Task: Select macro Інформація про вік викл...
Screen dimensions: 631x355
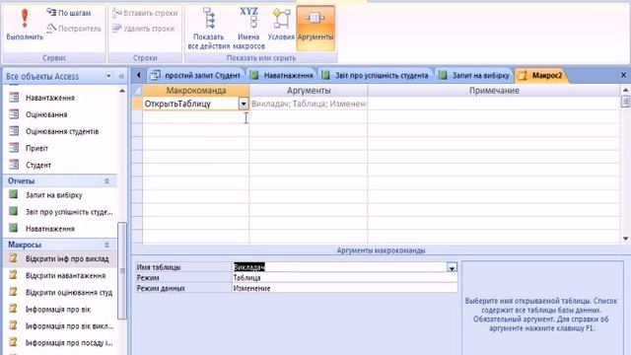Action: [69, 326]
